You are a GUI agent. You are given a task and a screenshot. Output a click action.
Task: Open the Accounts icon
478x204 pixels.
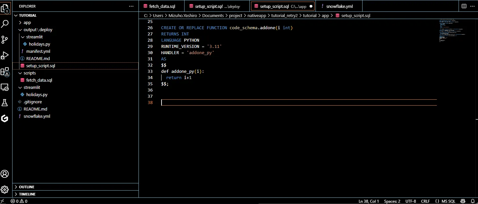click(x=5, y=174)
